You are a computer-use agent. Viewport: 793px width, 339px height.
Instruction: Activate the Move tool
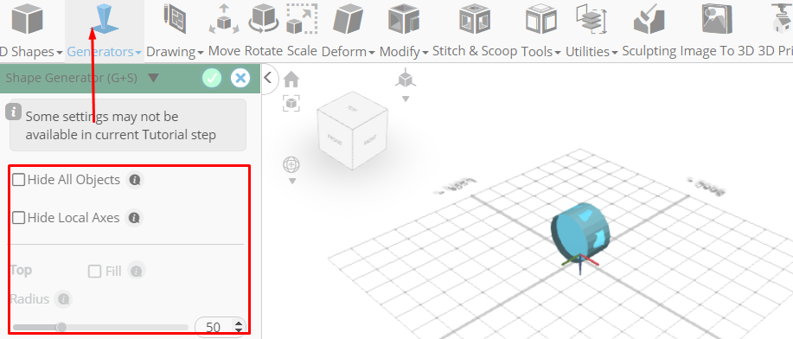(x=224, y=19)
